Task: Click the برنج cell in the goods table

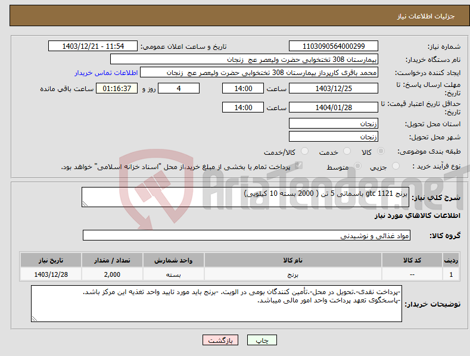Action: 293,274
